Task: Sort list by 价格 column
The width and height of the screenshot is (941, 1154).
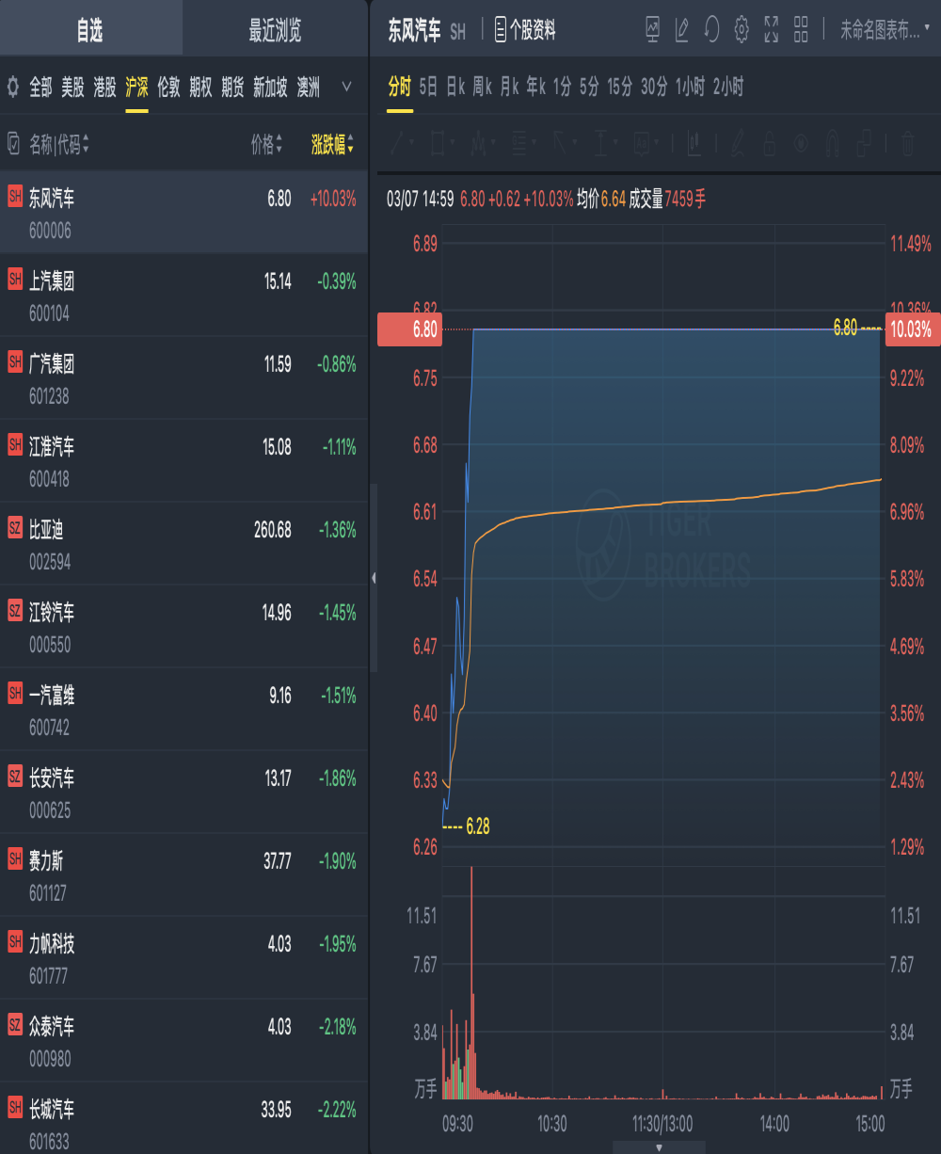Action: (266, 144)
